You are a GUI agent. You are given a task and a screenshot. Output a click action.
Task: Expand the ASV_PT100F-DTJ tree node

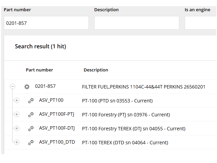(17, 128)
